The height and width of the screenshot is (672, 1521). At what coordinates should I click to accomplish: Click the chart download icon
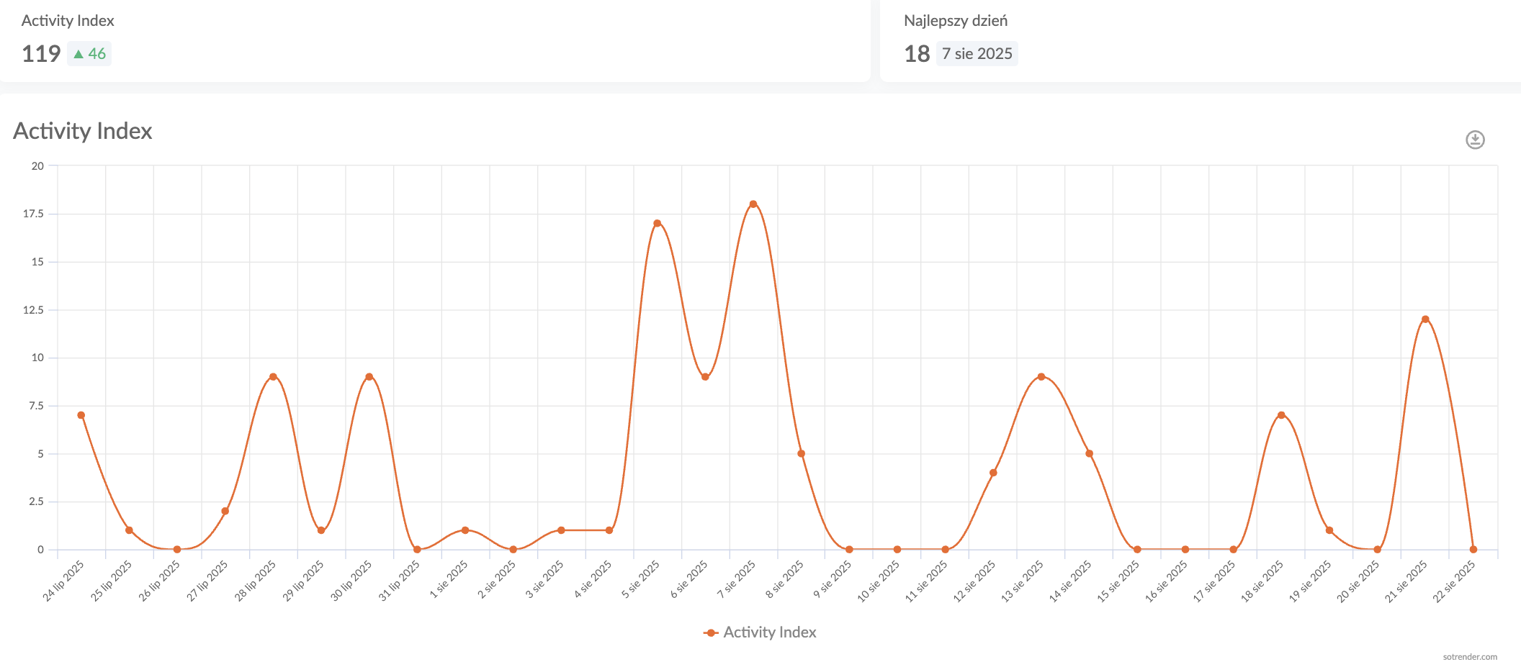point(1475,140)
